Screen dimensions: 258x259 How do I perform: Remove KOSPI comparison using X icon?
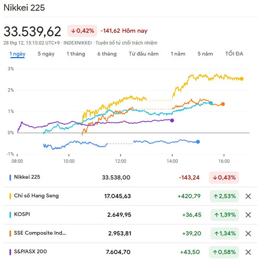click(x=248, y=215)
